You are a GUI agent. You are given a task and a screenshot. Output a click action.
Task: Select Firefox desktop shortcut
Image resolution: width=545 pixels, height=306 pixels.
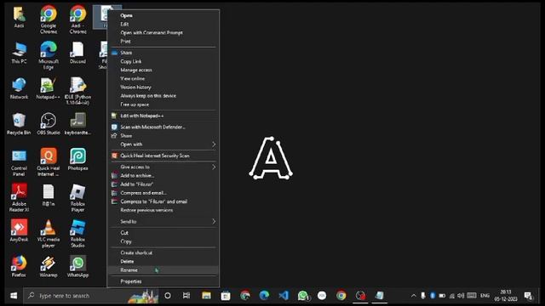tap(19, 266)
